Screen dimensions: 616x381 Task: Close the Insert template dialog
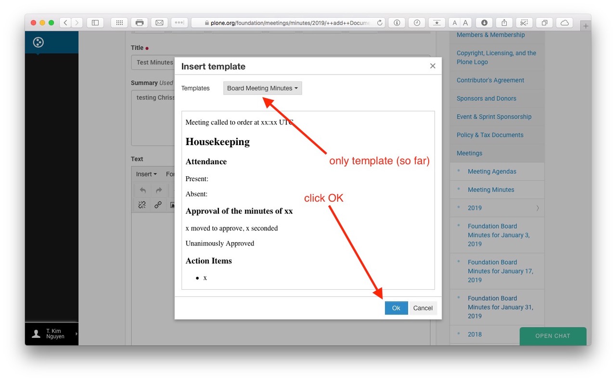click(x=433, y=66)
